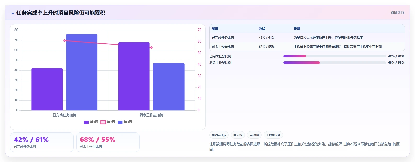Click the 维度 column header
The image size is (415, 162).
click(215, 29)
